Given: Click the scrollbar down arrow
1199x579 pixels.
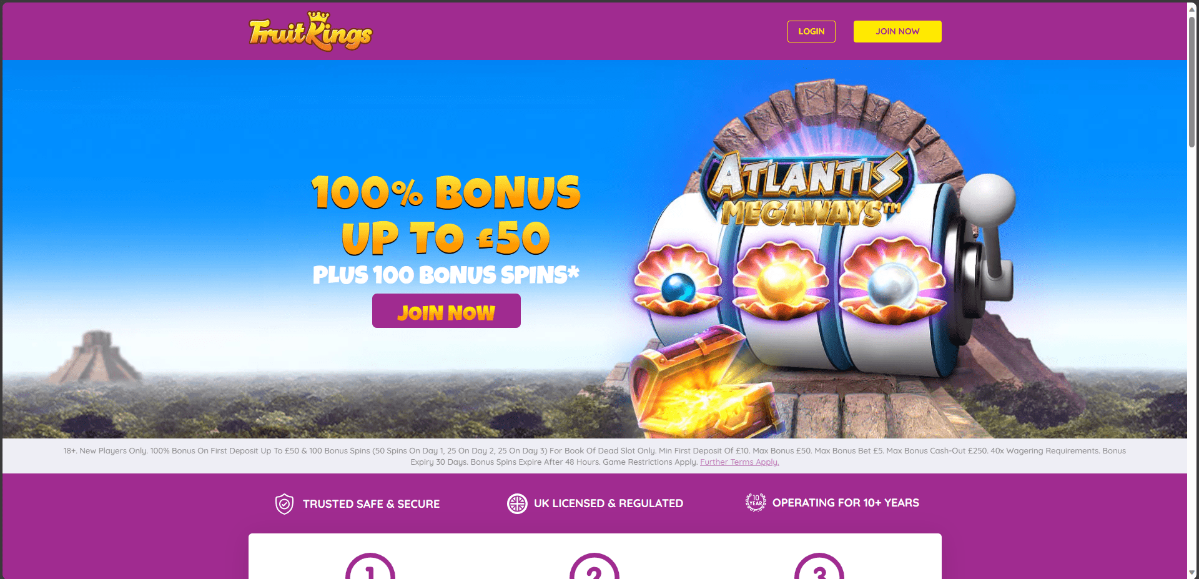Looking at the screenshot, I should coord(1192,573).
